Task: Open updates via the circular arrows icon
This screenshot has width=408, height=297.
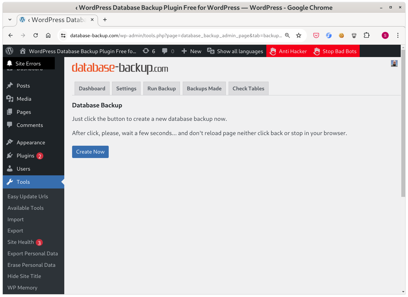Action: click(146, 51)
